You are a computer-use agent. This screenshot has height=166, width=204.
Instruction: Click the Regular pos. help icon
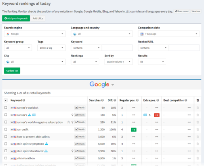pos(137,100)
